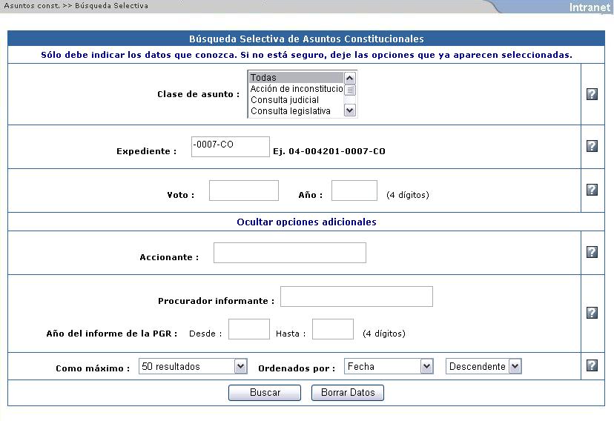The height and width of the screenshot is (421, 614).
Task: Select Consulta legislativa in the list
Action: (296, 111)
